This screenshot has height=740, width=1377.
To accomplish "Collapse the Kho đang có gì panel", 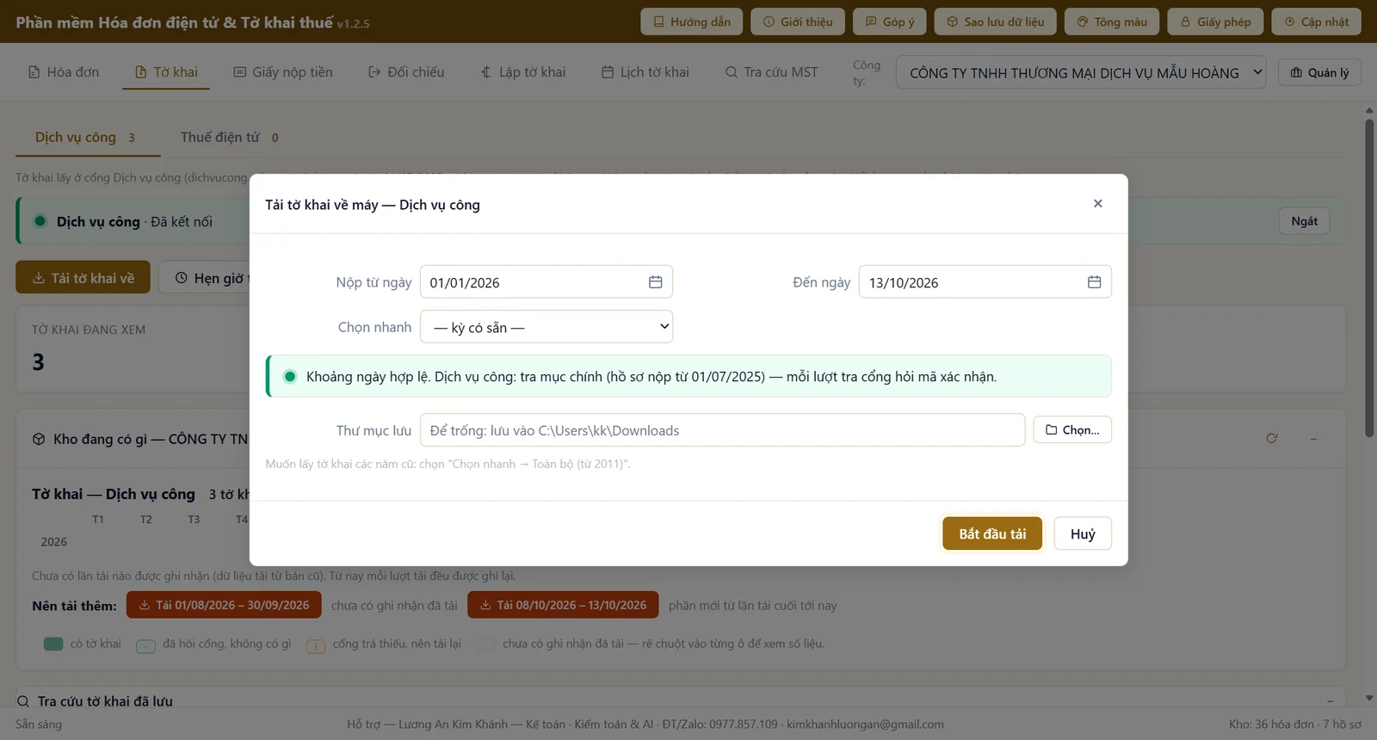I will coord(1313,439).
